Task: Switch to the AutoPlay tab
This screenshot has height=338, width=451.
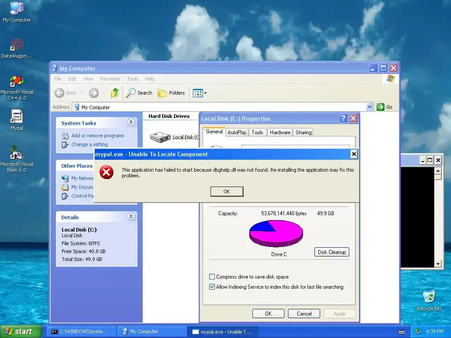Action: click(237, 132)
